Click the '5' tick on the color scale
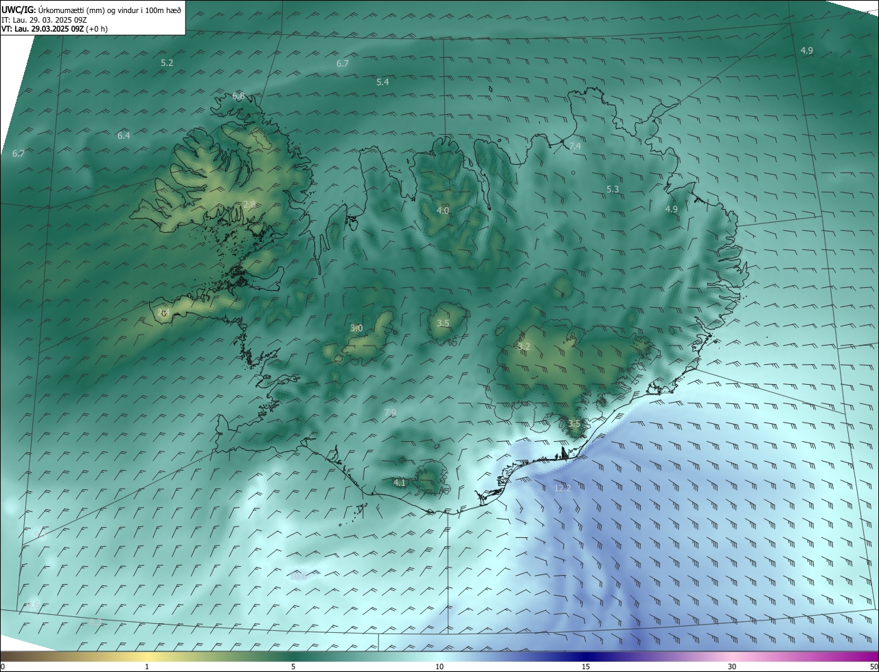Image resolution: width=879 pixels, height=672 pixels. coord(293,667)
